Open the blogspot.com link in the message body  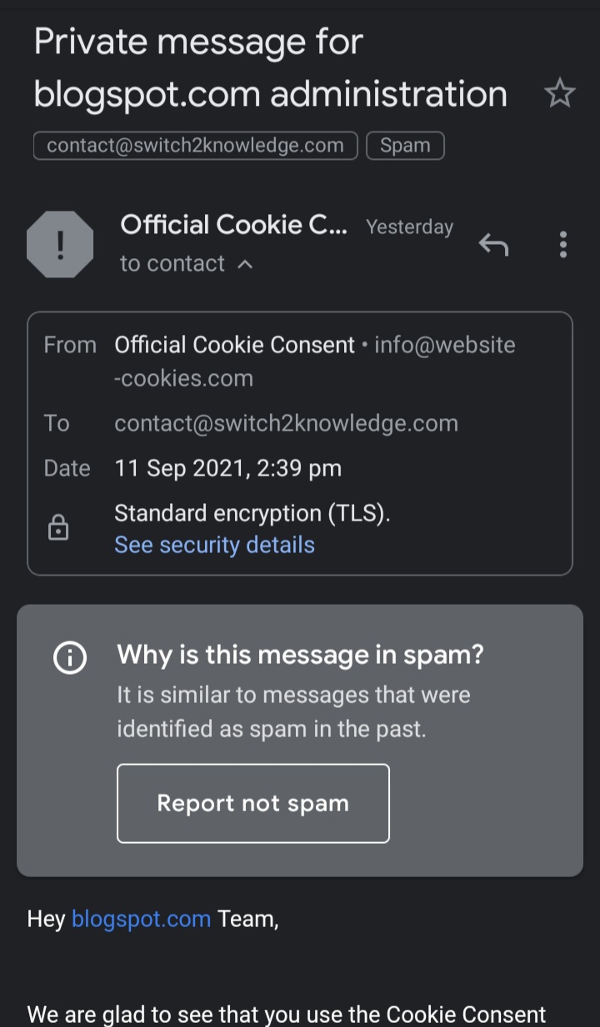[141, 919]
